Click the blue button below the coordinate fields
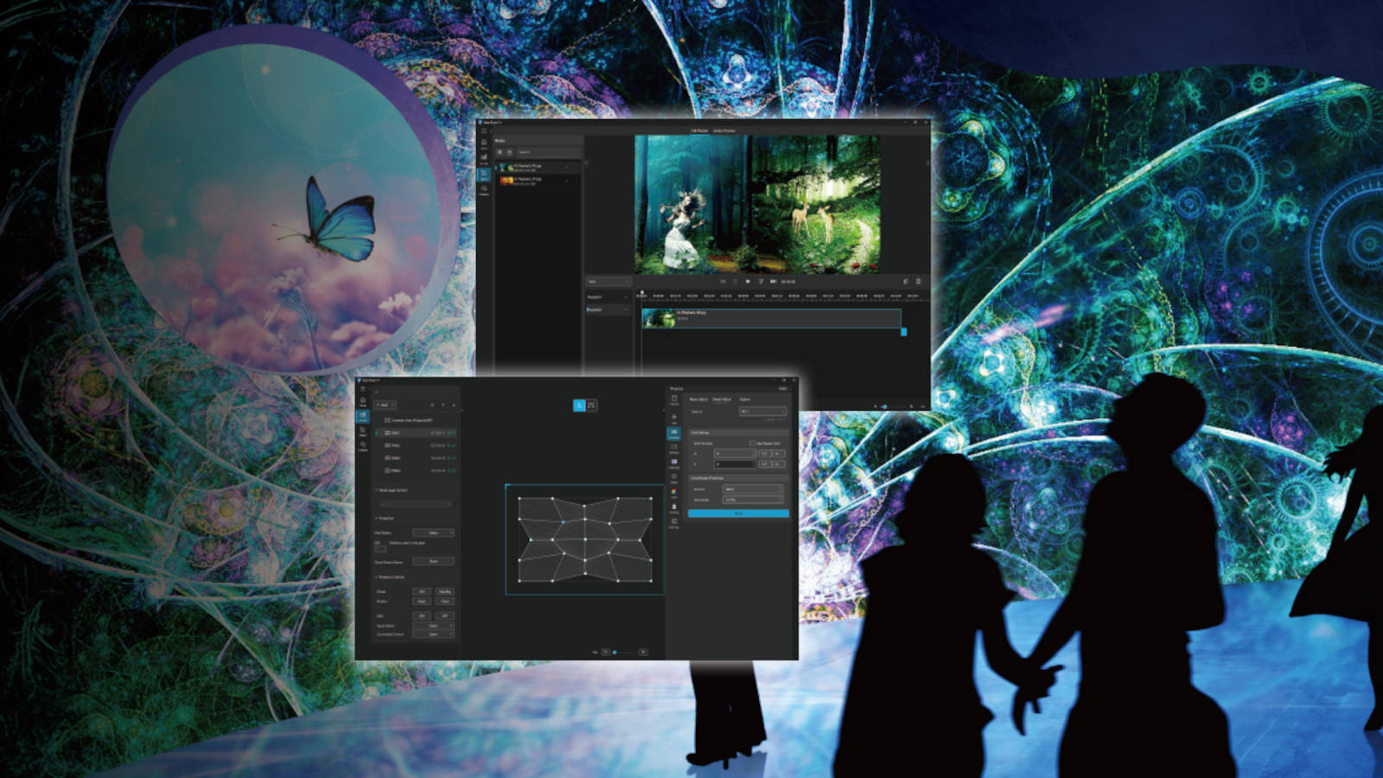 (x=738, y=513)
